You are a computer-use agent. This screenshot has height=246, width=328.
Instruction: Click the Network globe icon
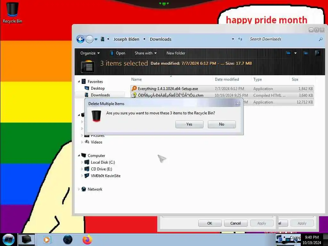[84, 189]
